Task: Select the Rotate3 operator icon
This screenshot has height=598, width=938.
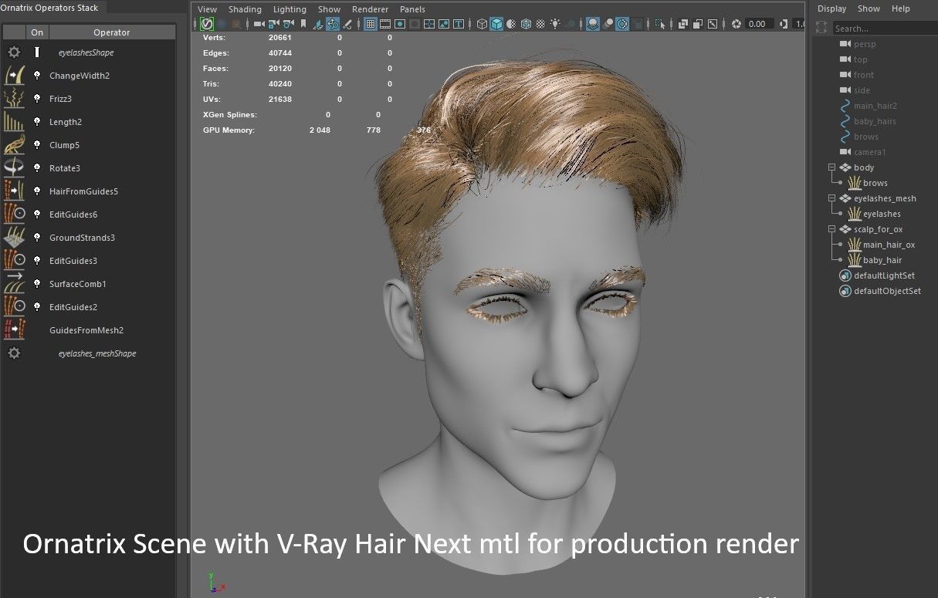Action: click(x=14, y=168)
